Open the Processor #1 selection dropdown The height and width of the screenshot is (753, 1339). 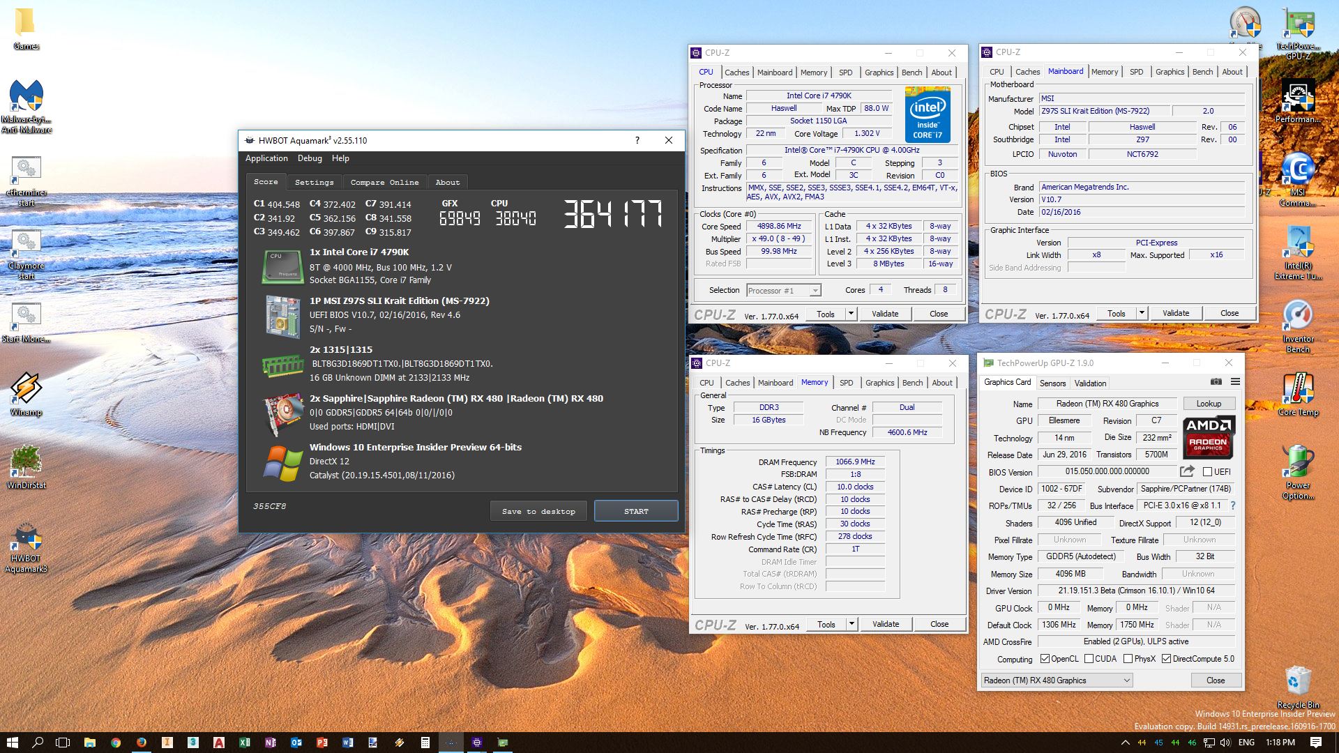point(784,291)
